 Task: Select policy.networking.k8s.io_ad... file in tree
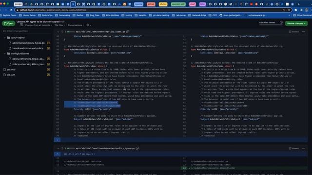click(28, 59)
